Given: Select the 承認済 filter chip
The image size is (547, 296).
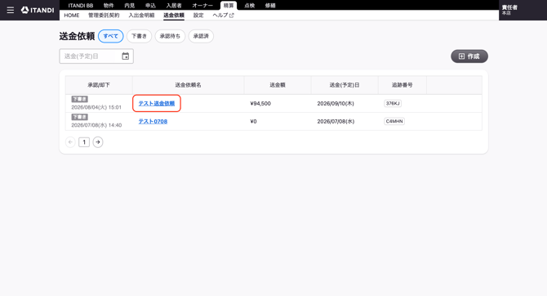Looking at the screenshot, I should coord(201,36).
